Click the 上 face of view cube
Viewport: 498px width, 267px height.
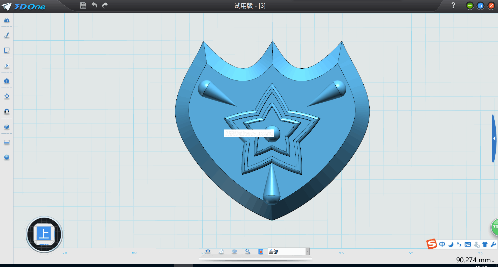click(x=44, y=234)
